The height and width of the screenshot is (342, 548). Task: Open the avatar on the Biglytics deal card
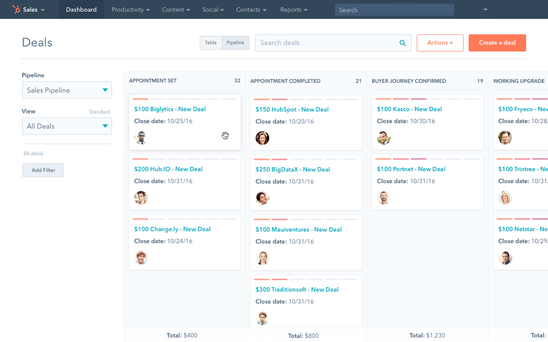point(140,138)
